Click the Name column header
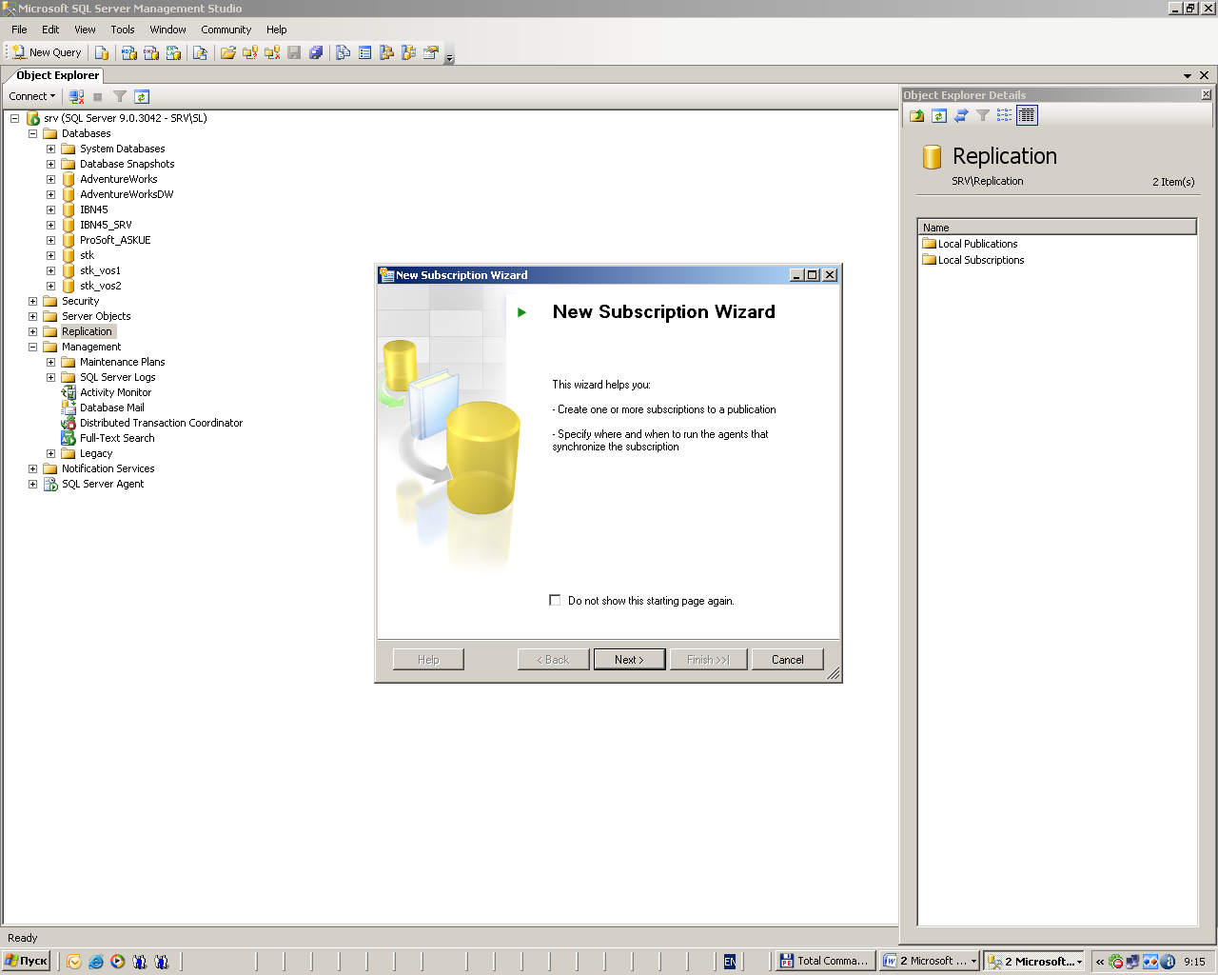This screenshot has height=975, width=1218. point(1056,227)
